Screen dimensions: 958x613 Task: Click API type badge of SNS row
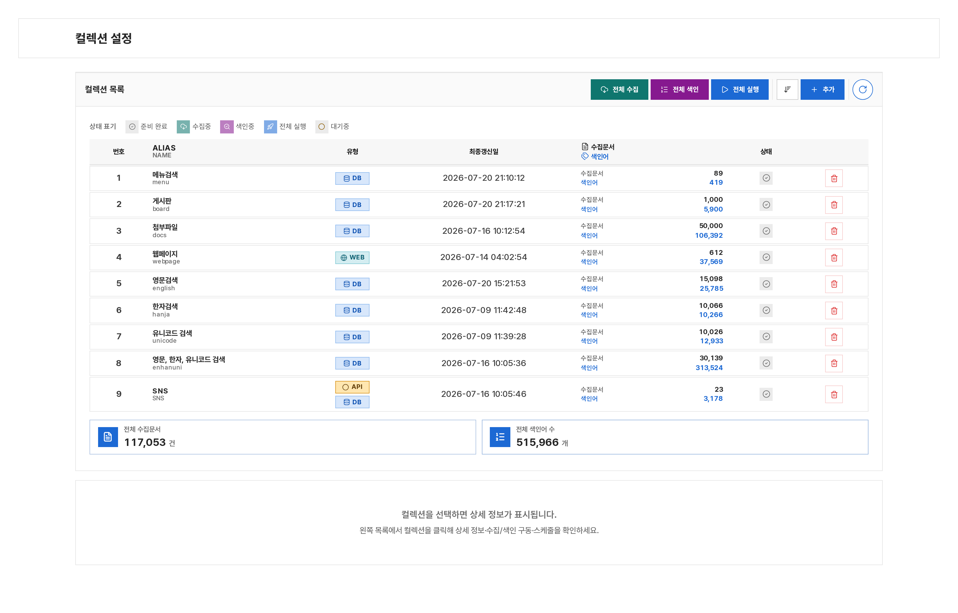[352, 387]
